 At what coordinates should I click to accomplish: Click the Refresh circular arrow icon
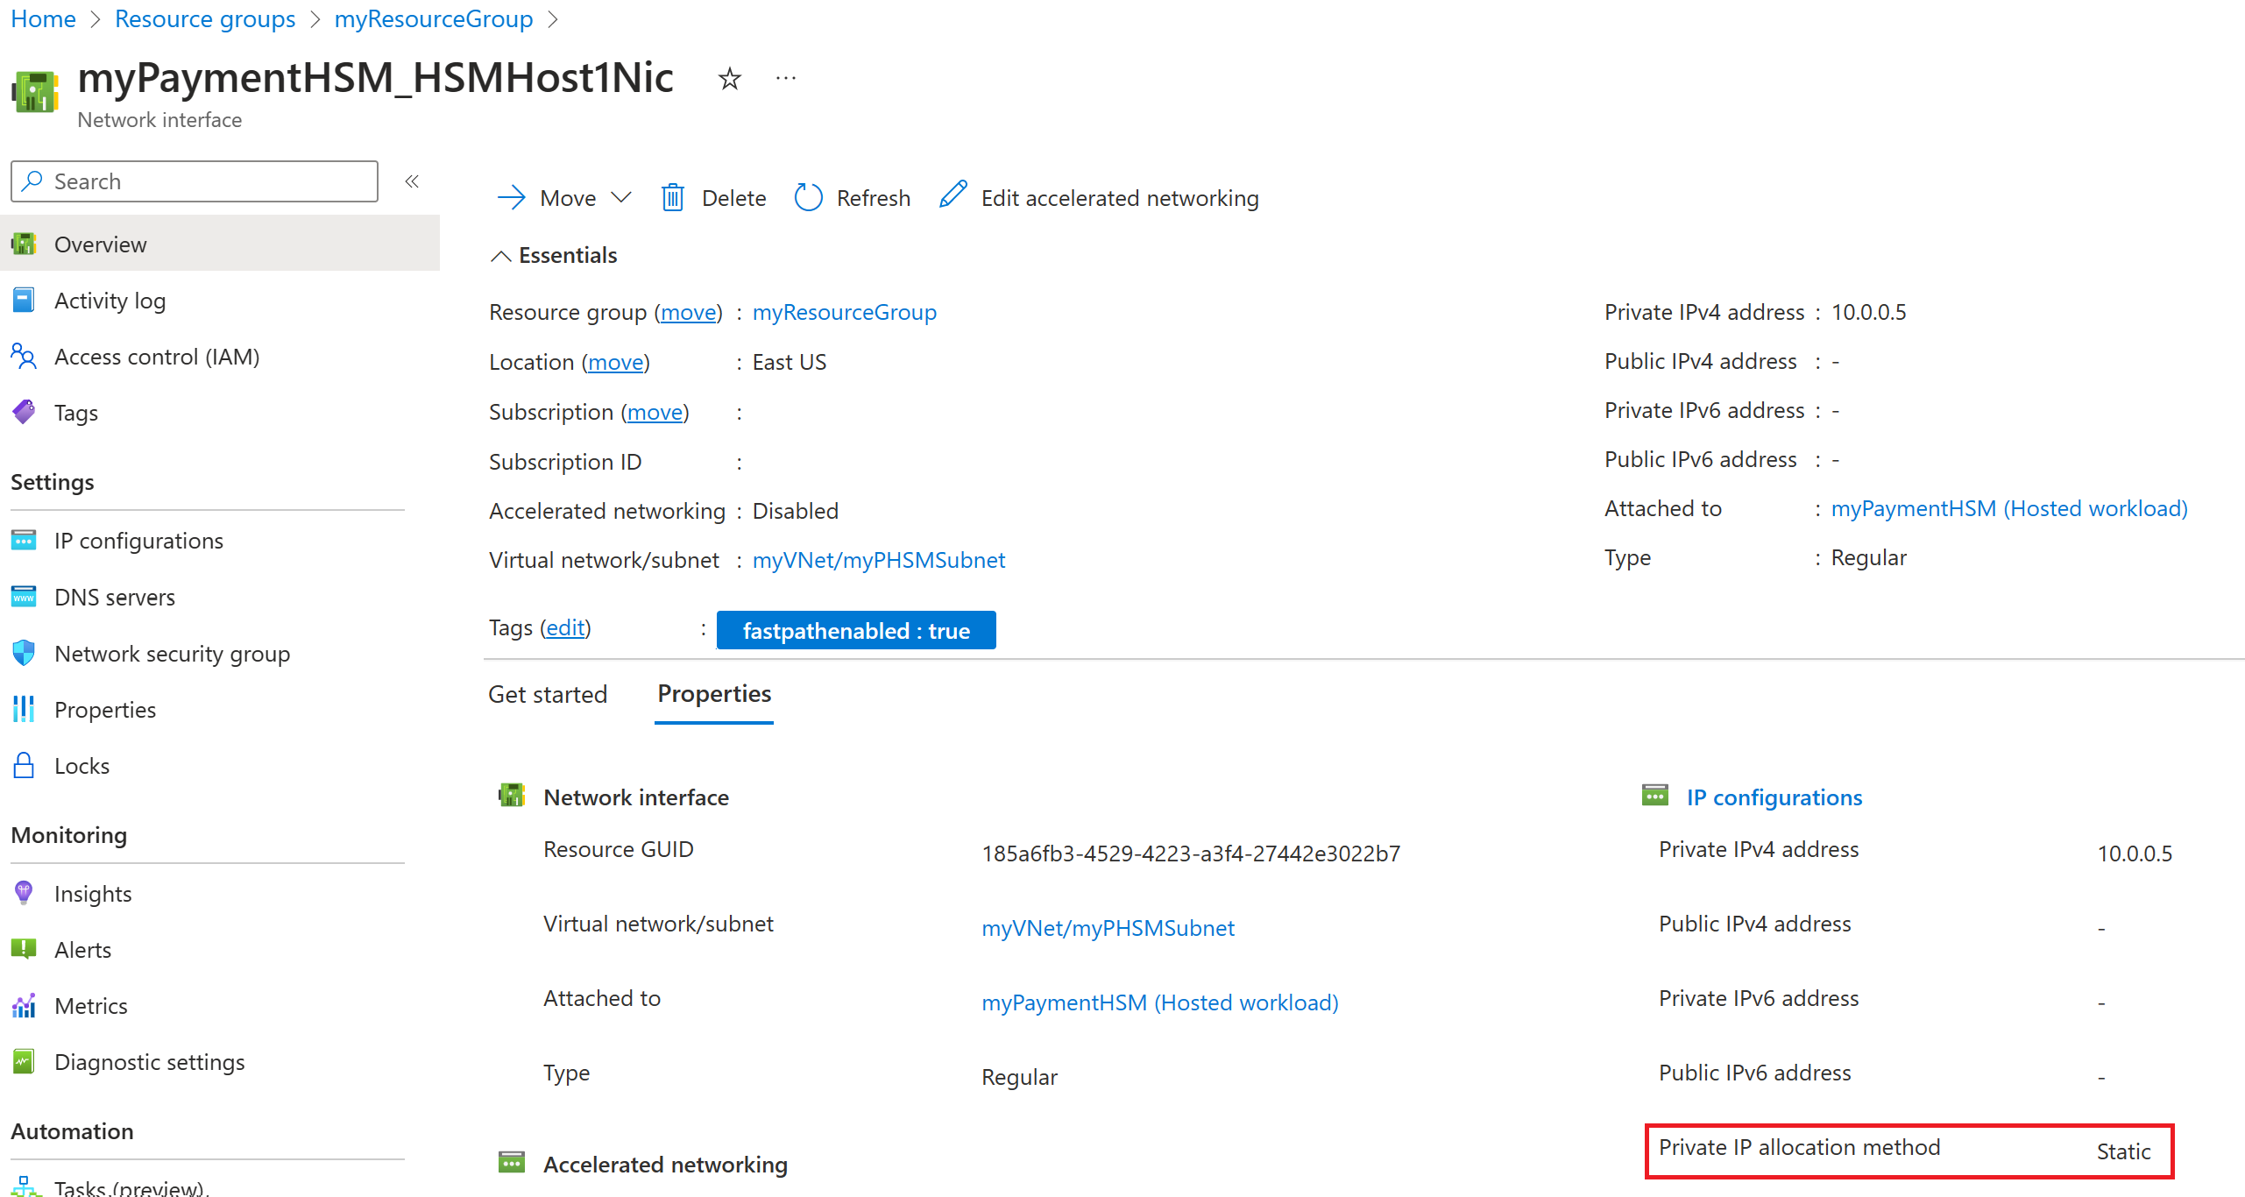808,198
